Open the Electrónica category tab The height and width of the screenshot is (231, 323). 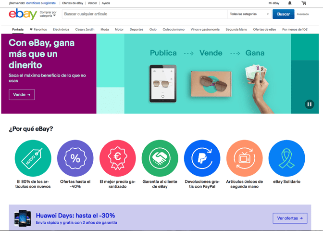pos(61,29)
